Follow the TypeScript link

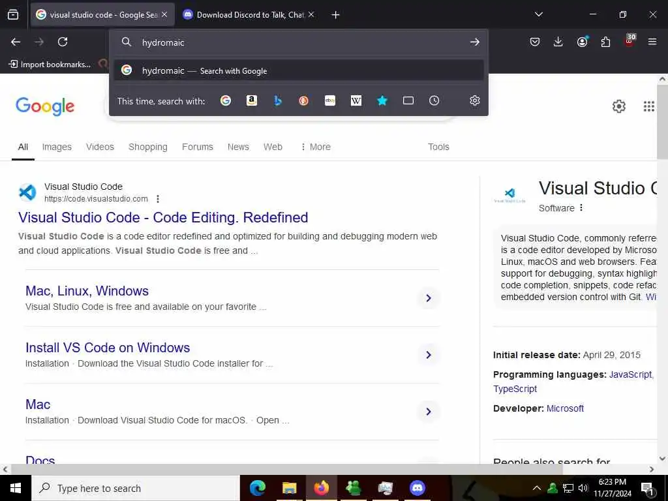click(515, 389)
